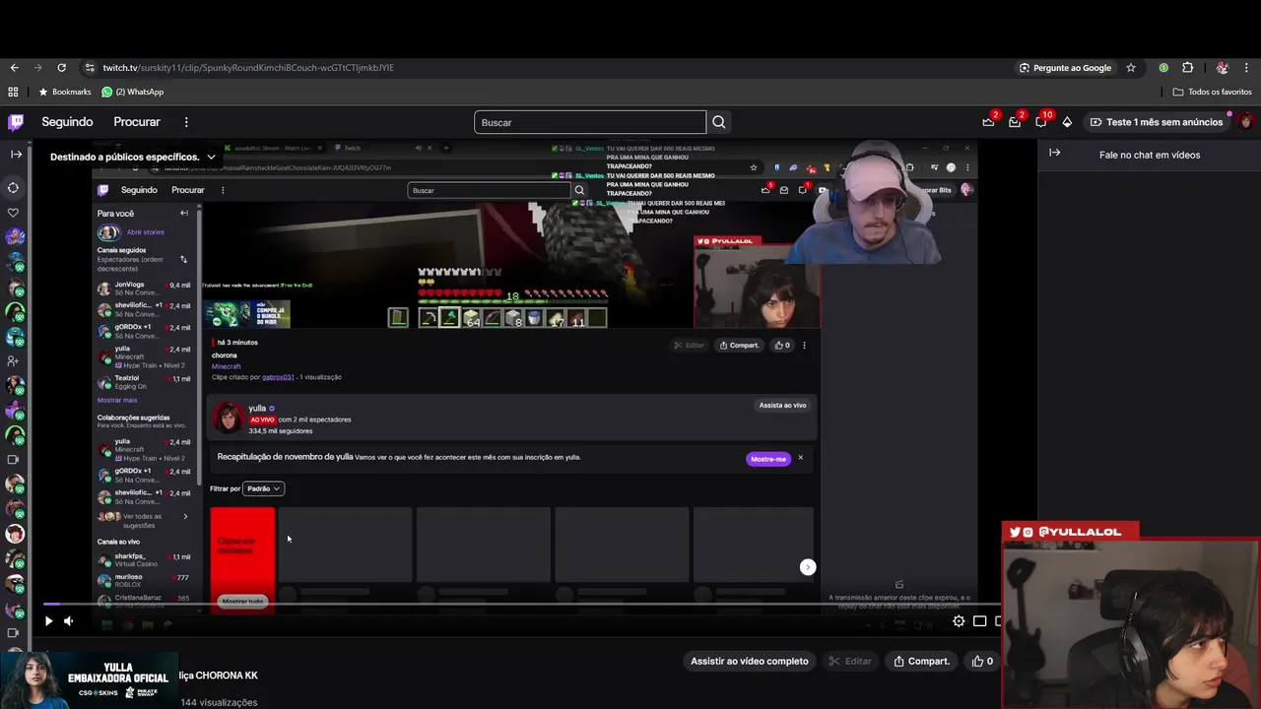The width and height of the screenshot is (1261, 709).
Task: Go to Twitch home via logo
Action: (16, 122)
